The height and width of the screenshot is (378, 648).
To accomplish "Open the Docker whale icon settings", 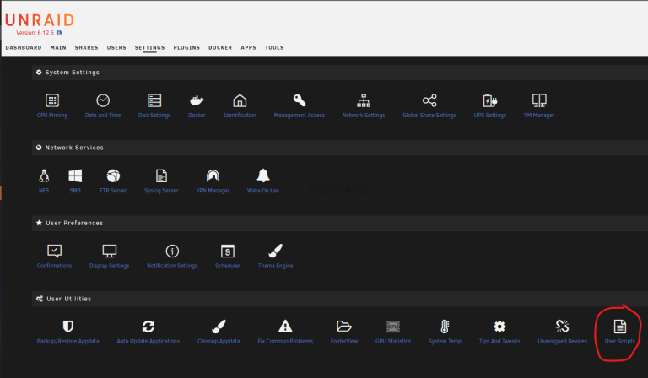I will 197,100.
